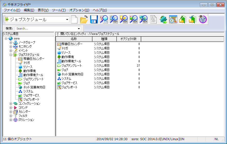Expand the カレンダー tree node
Screen dimensions: 227x144
[11, 112]
